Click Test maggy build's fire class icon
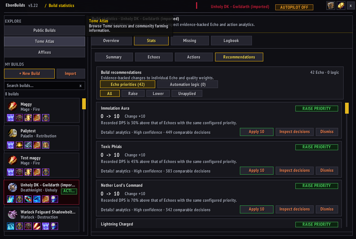This screenshot has height=239, width=356. tap(12, 160)
